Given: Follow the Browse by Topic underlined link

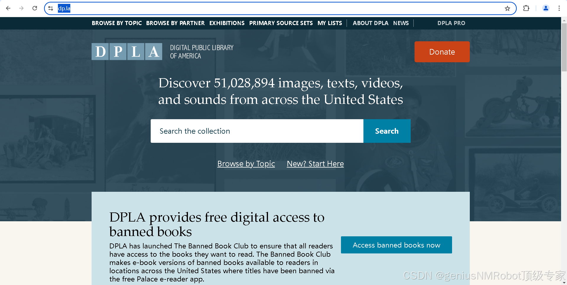Looking at the screenshot, I should coord(246,164).
